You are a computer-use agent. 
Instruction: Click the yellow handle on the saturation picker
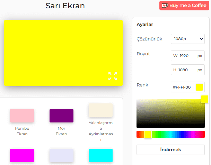[205, 99]
